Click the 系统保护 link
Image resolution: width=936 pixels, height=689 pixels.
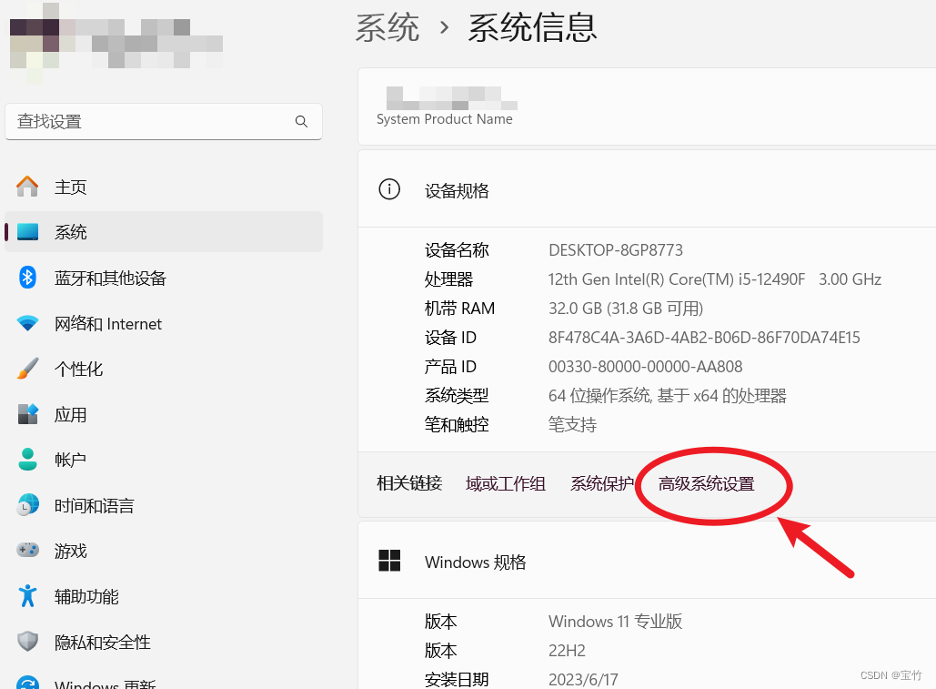(x=602, y=483)
